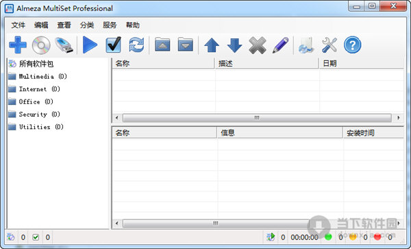Open the CD/DVD disc creation tool
411x249 pixels.
click(x=41, y=45)
